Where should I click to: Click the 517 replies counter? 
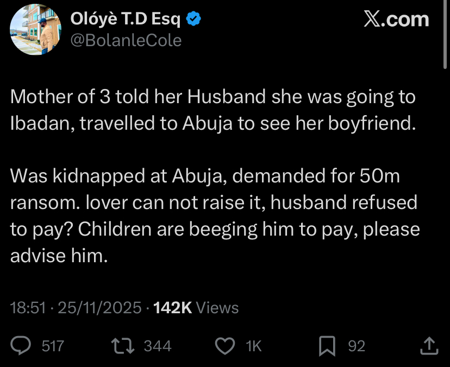pyautogui.click(x=53, y=345)
